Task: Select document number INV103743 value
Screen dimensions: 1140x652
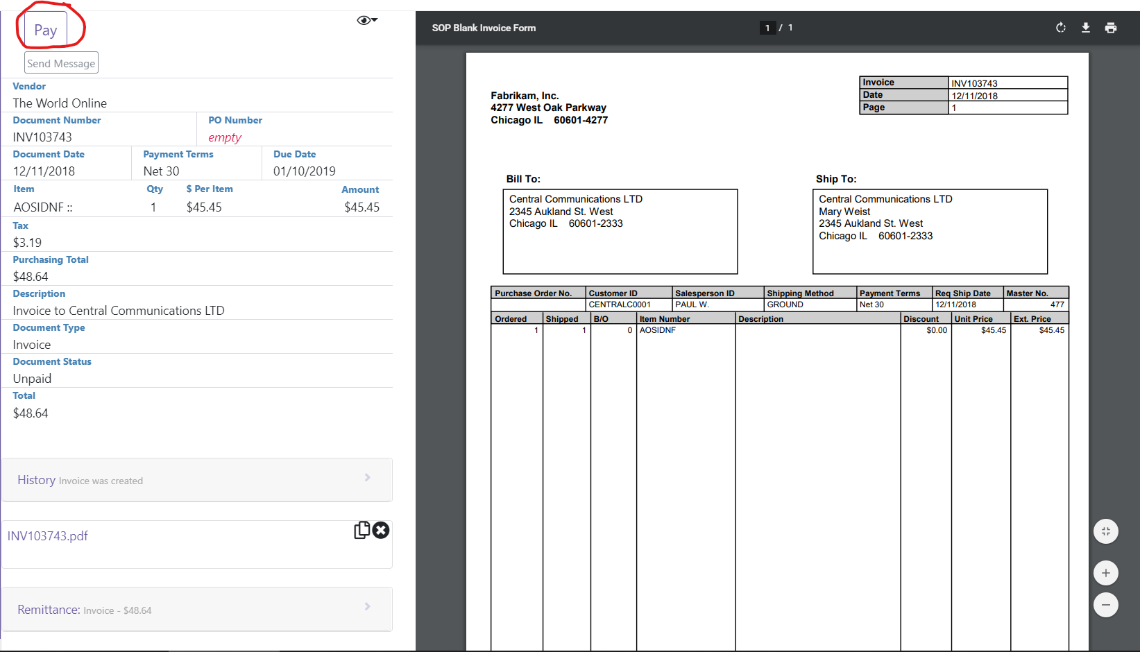Action: tap(42, 137)
